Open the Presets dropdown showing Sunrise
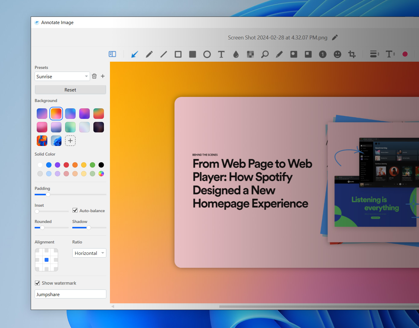This screenshot has height=328, width=419. click(x=62, y=76)
